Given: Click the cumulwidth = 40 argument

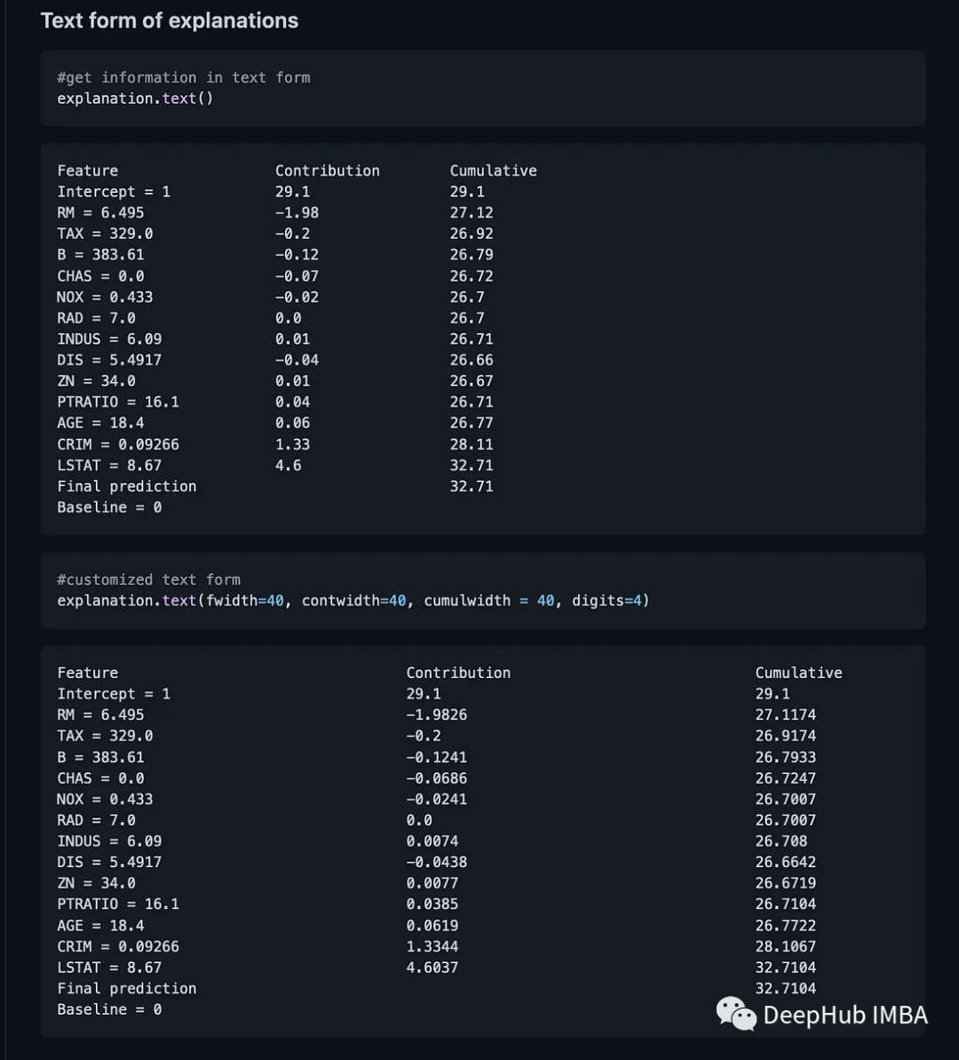Looking at the screenshot, I should point(489,601).
